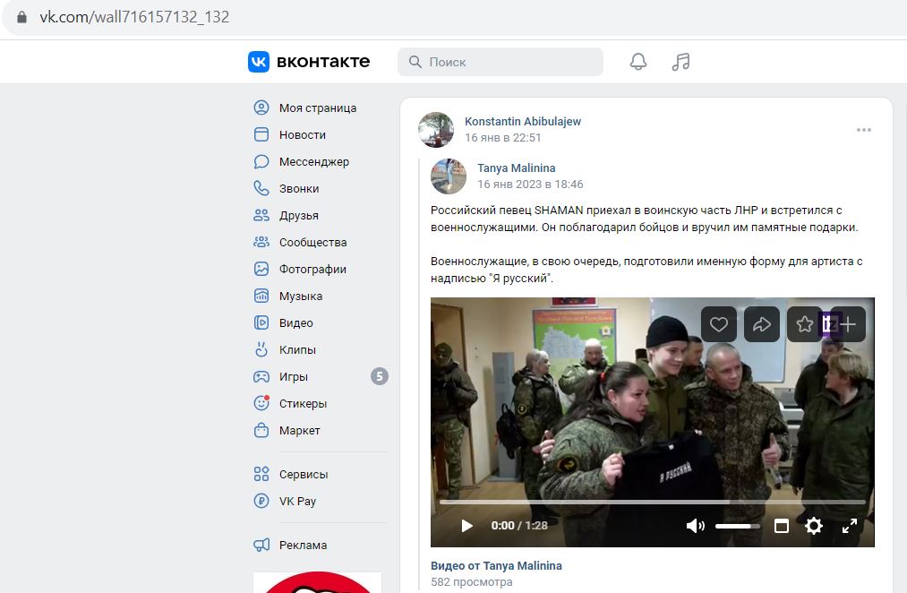
Task: Click Konstantin Abibulajew's avatar
Action: (435, 130)
